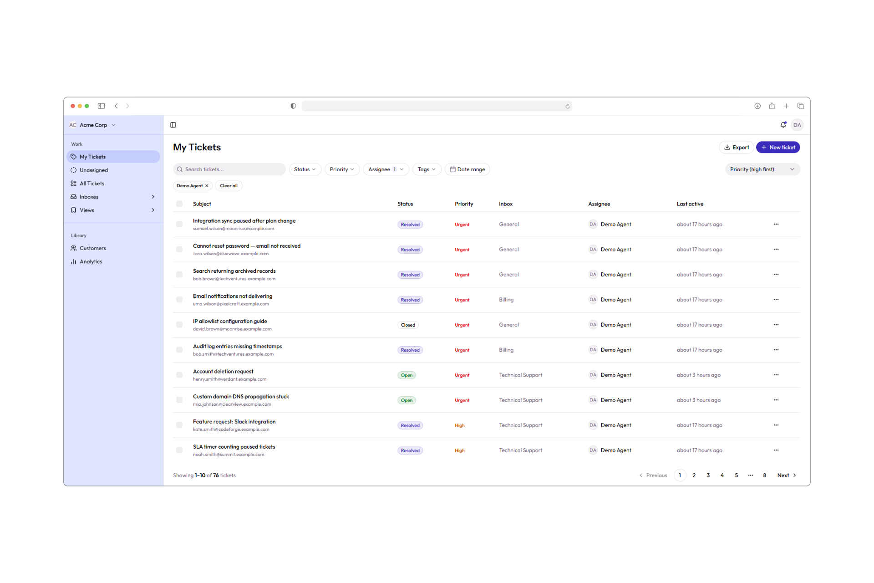This screenshot has height=583, width=874.
Task: Open row actions for Custom domain DNS ticket
Action: coord(776,400)
